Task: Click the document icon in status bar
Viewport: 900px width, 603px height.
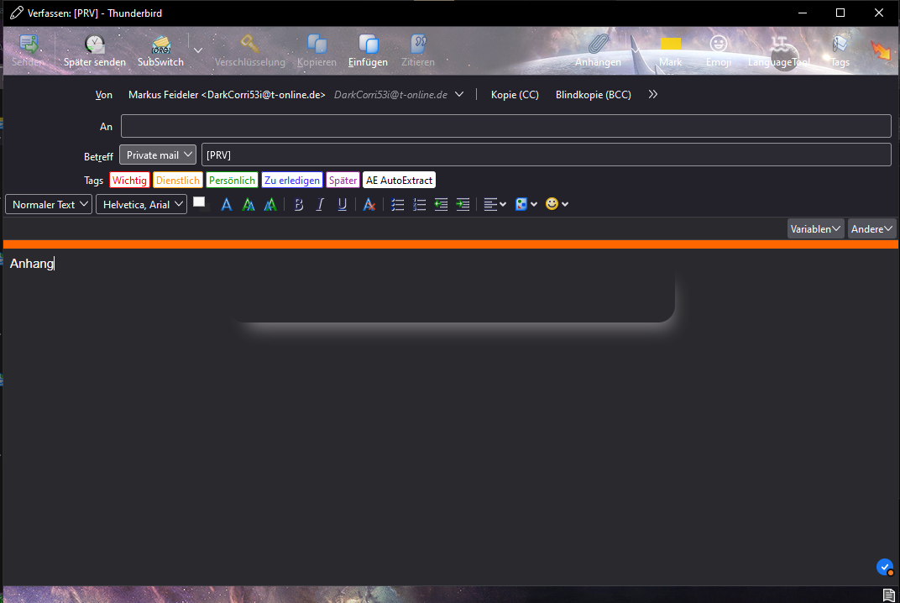Action: 888,595
